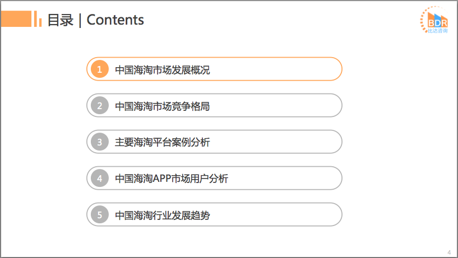Image resolution: width=458 pixels, height=258 pixels.
Task: Select the gray number 3 circle
Action: pyautogui.click(x=99, y=142)
